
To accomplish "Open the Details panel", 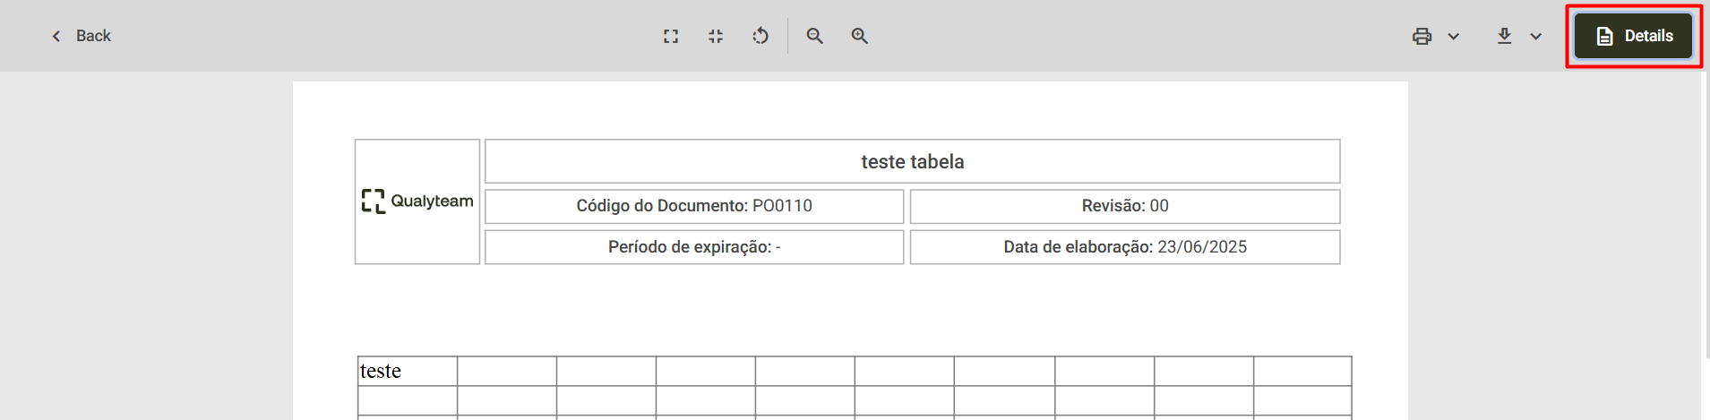I will tap(1634, 36).
